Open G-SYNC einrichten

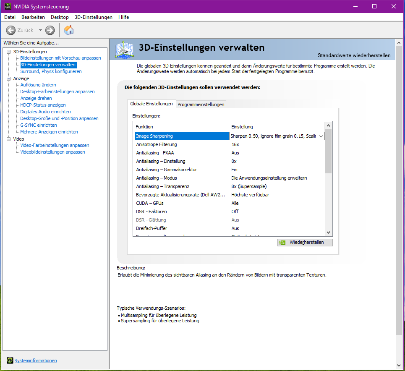tap(39, 125)
